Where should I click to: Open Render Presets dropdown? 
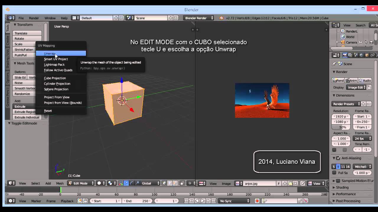coord(346,104)
